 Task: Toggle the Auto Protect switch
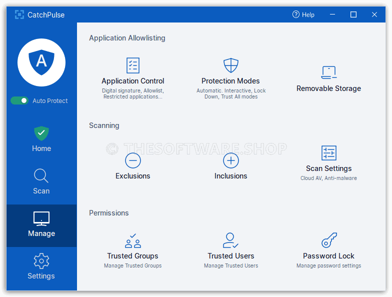pyautogui.click(x=19, y=101)
